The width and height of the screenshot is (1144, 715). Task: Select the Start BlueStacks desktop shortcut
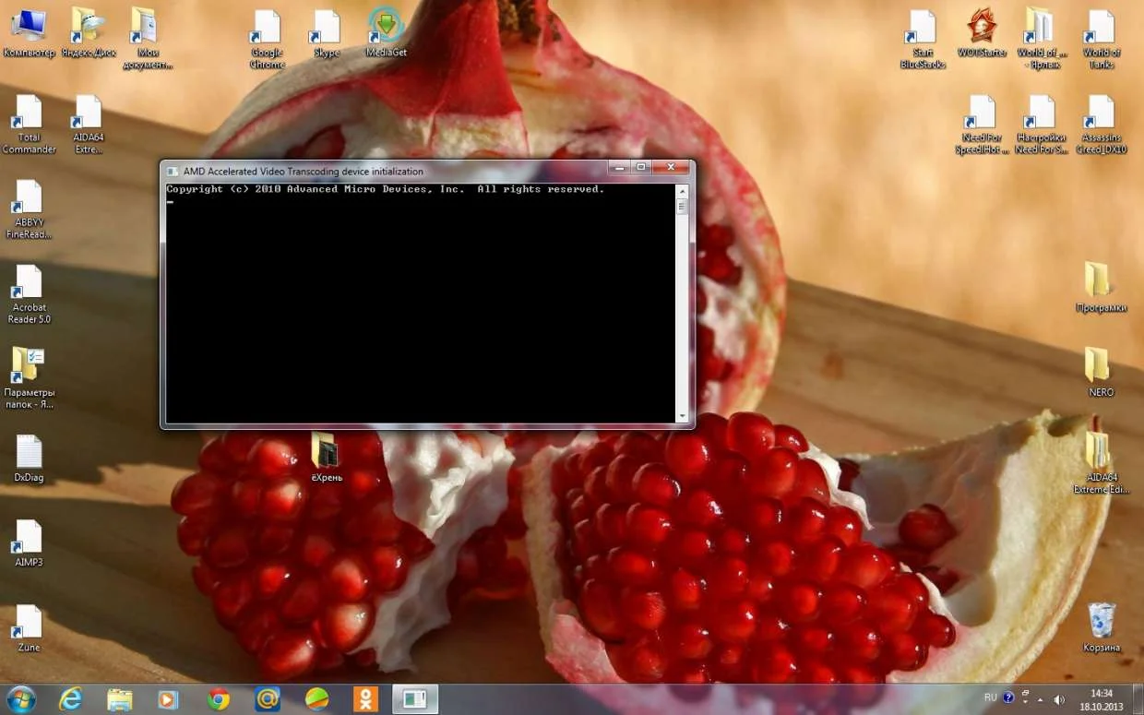point(923,39)
